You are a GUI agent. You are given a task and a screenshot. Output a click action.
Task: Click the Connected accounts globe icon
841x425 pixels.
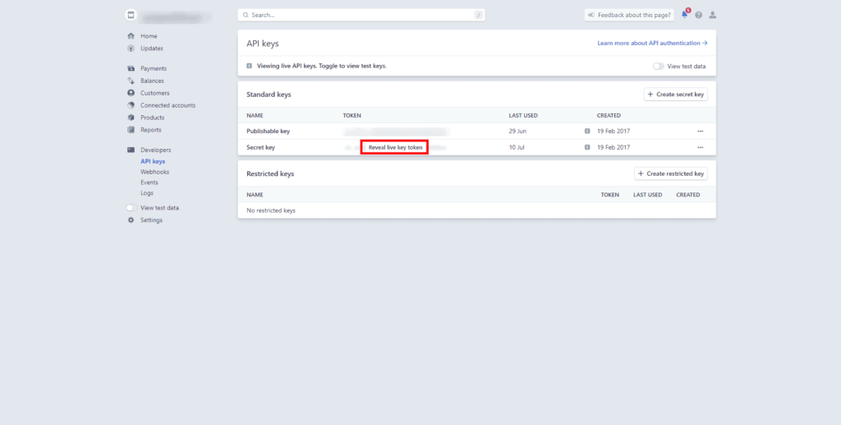131,106
